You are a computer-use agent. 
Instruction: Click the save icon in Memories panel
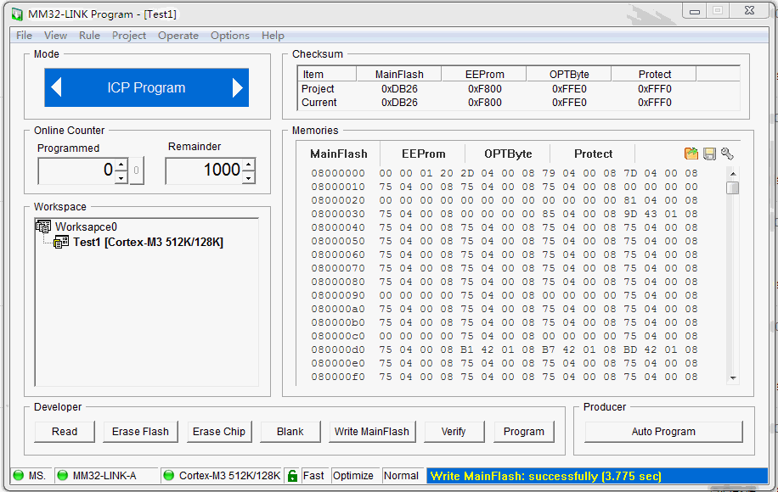coord(709,154)
